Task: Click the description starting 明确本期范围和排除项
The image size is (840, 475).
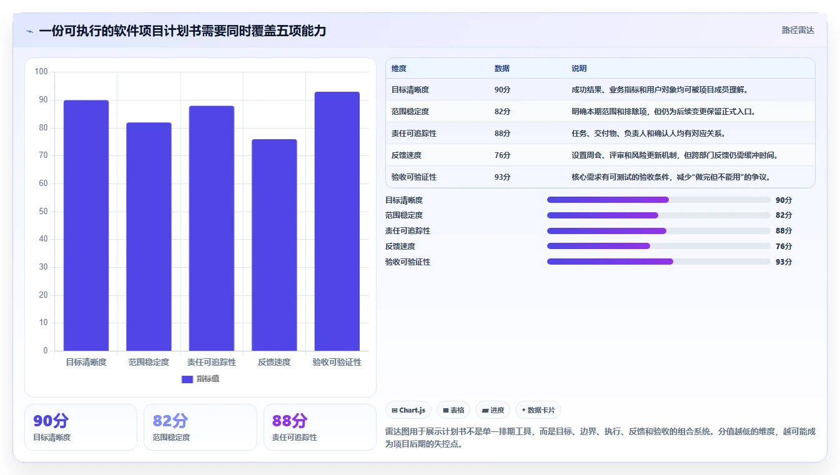Action: click(x=664, y=112)
